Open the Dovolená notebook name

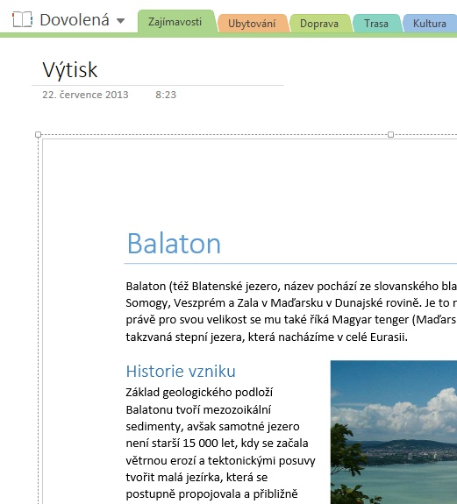tap(75, 20)
